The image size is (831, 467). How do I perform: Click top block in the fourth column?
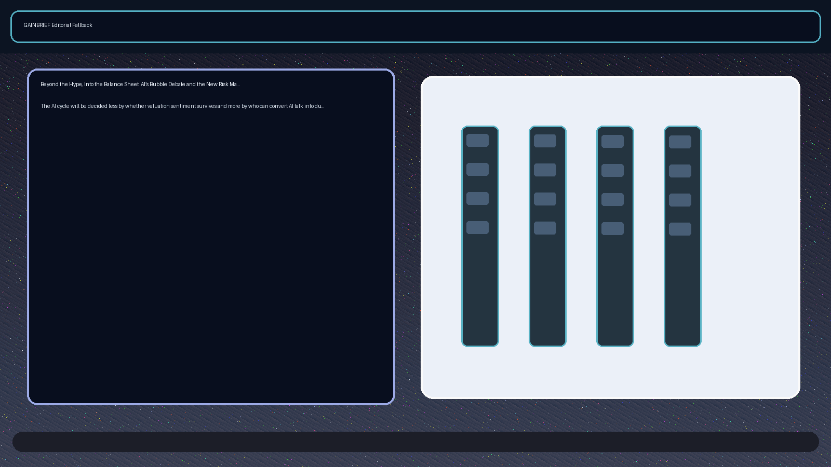680,142
